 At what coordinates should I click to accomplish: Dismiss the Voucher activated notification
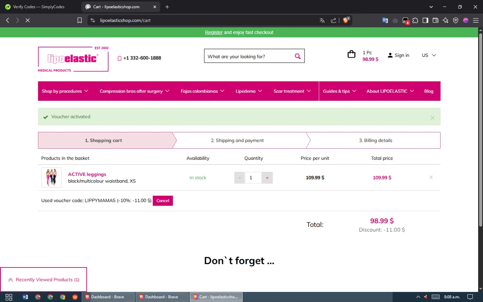[432, 118]
